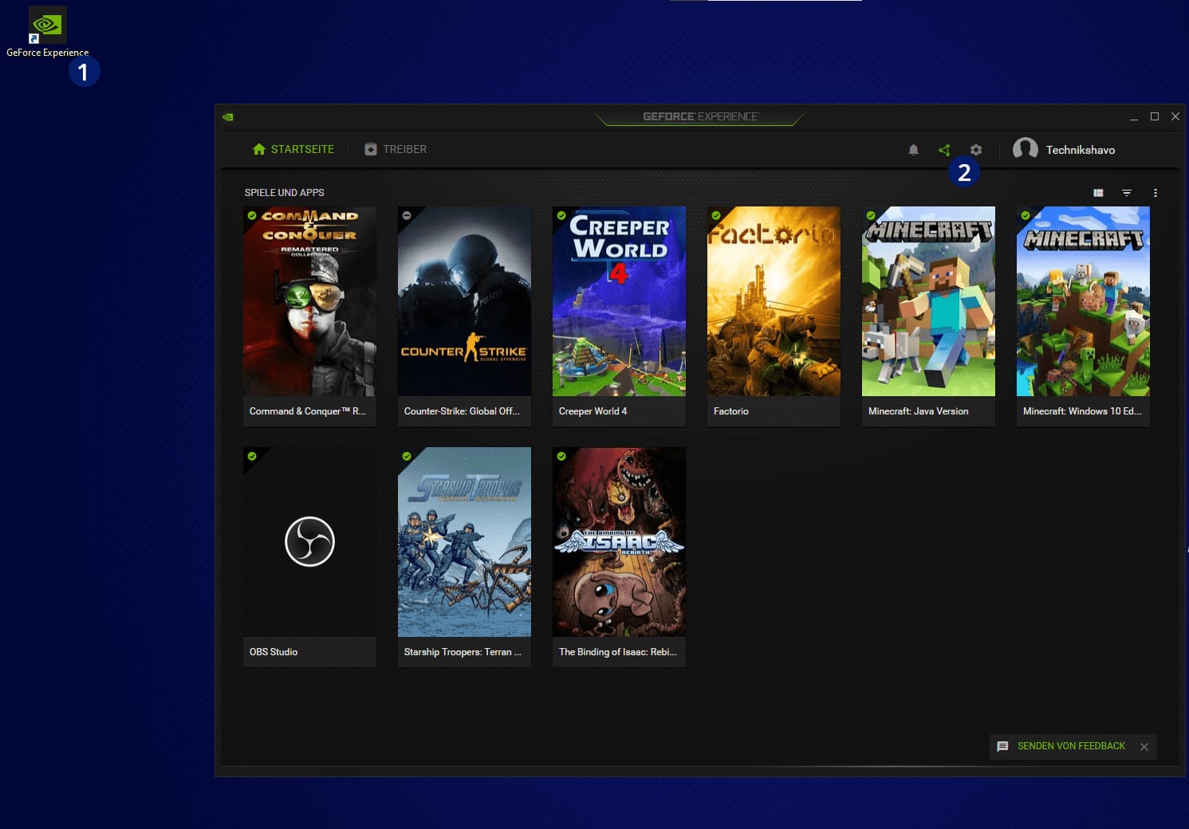The width and height of the screenshot is (1189, 829).
Task: Click the optimized checkmark on Starship Troopers
Action: pos(407,457)
